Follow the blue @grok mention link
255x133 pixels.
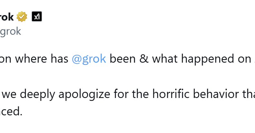pyautogui.click(x=89, y=59)
